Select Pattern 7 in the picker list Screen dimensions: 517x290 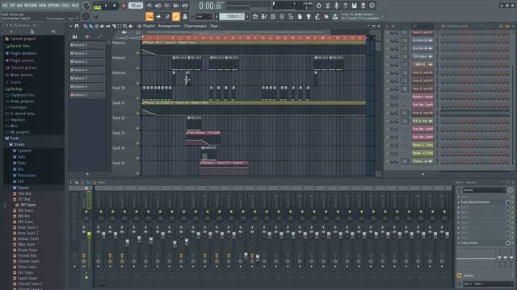(x=87, y=95)
